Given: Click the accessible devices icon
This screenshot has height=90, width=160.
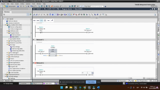Looking at the screenshot, I should pyautogui.click(x=70, y=6).
